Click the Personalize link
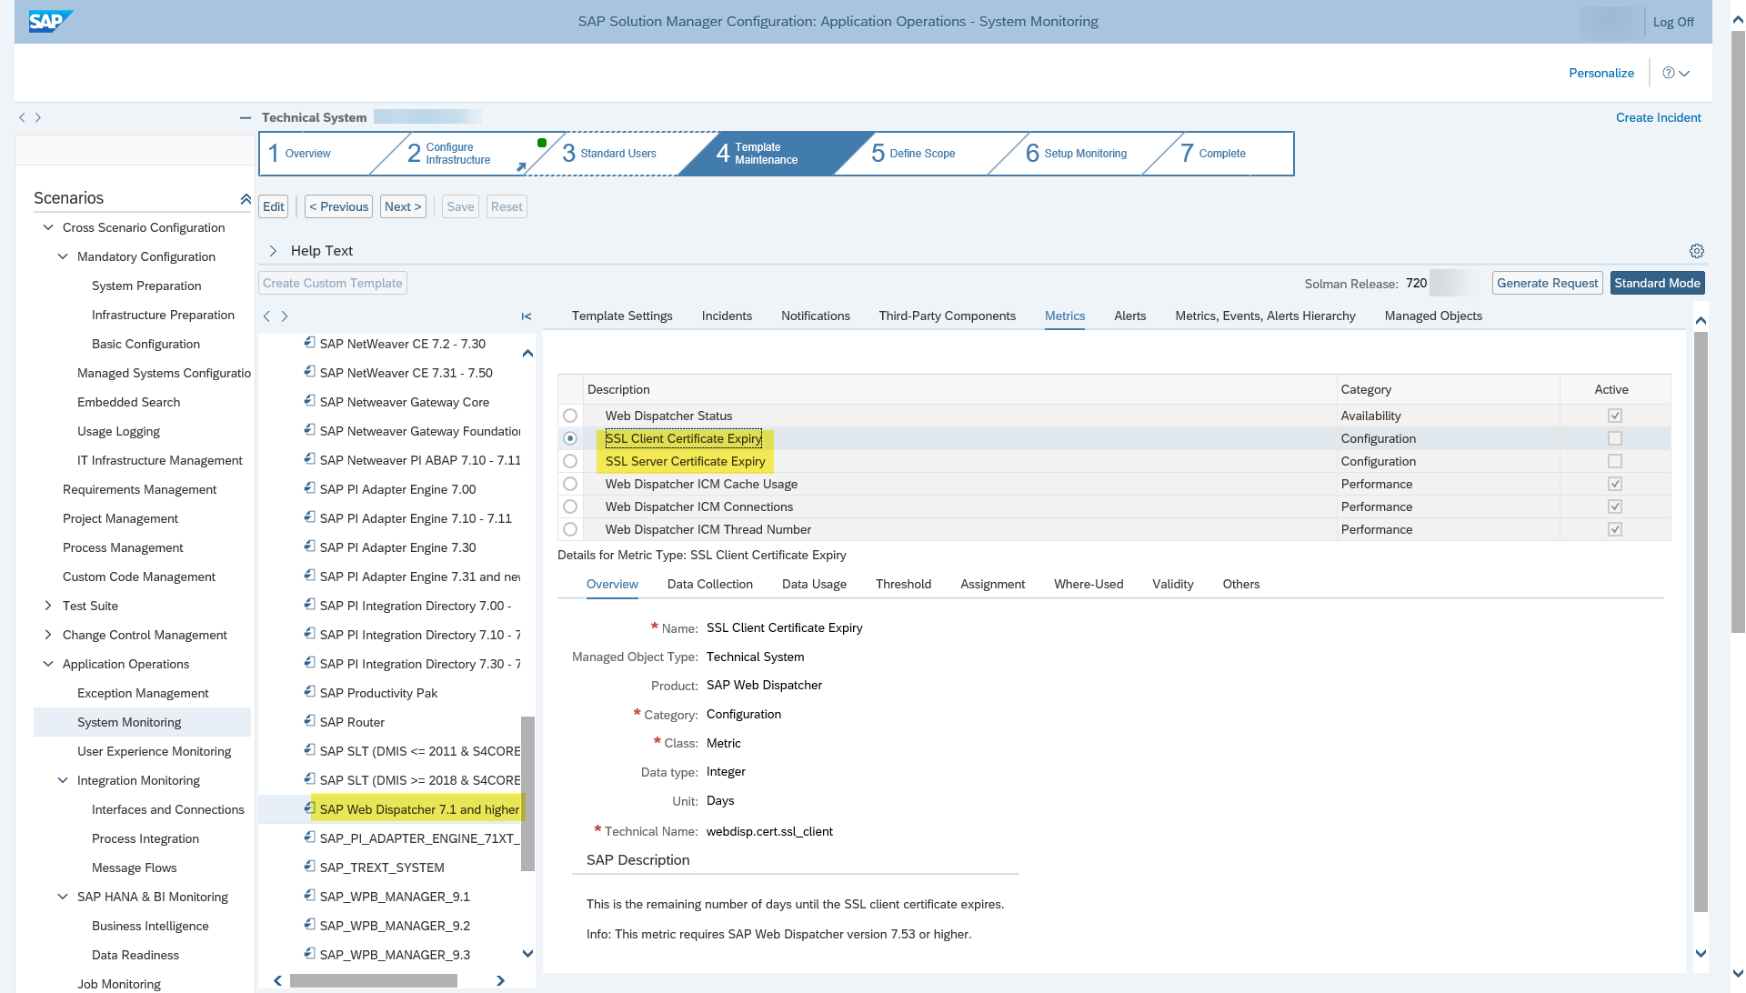Image resolution: width=1746 pixels, height=993 pixels. [1600, 73]
